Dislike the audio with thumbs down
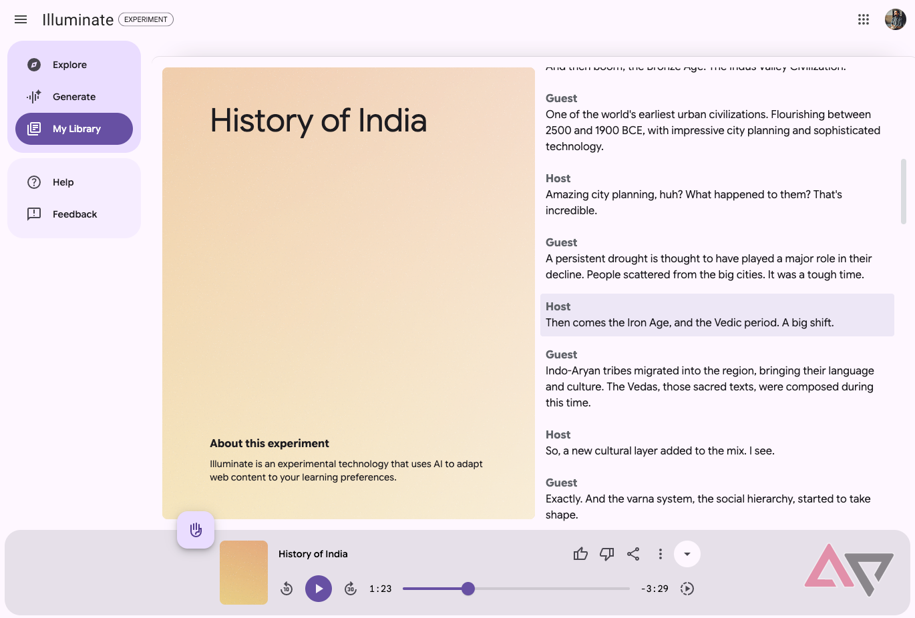 (x=607, y=554)
